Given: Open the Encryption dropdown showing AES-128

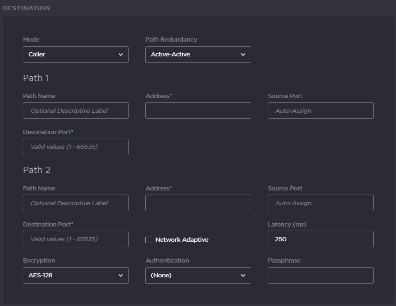Looking at the screenshot, I should tap(75, 275).
